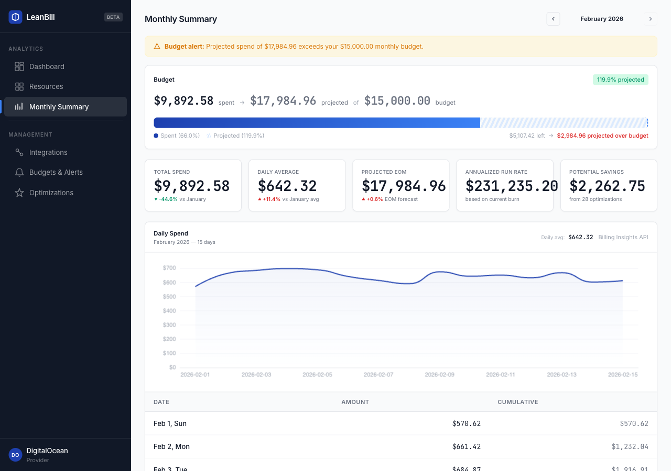The image size is (671, 471).
Task: Navigate to the Optimizations page
Action: tap(51, 193)
